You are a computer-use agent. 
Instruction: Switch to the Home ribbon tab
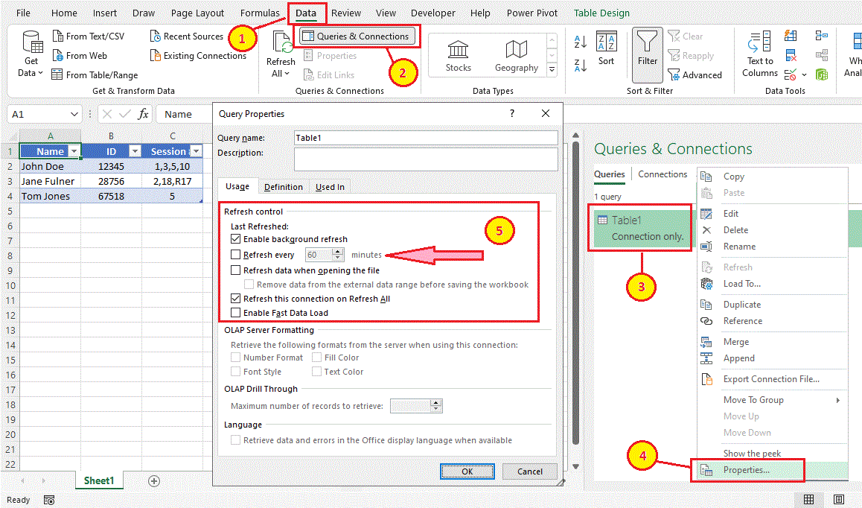pyautogui.click(x=64, y=13)
